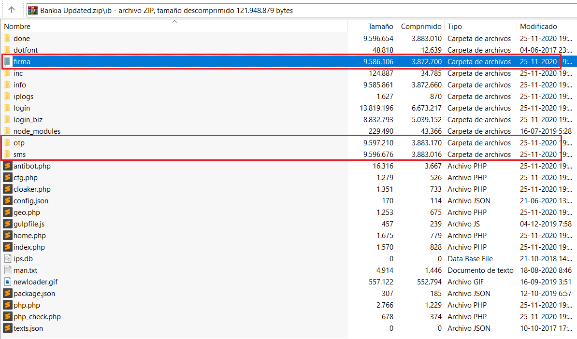The width and height of the screenshot is (577, 339).
Task: Click the gulpfile.js file icon
Action: (x=7, y=224)
